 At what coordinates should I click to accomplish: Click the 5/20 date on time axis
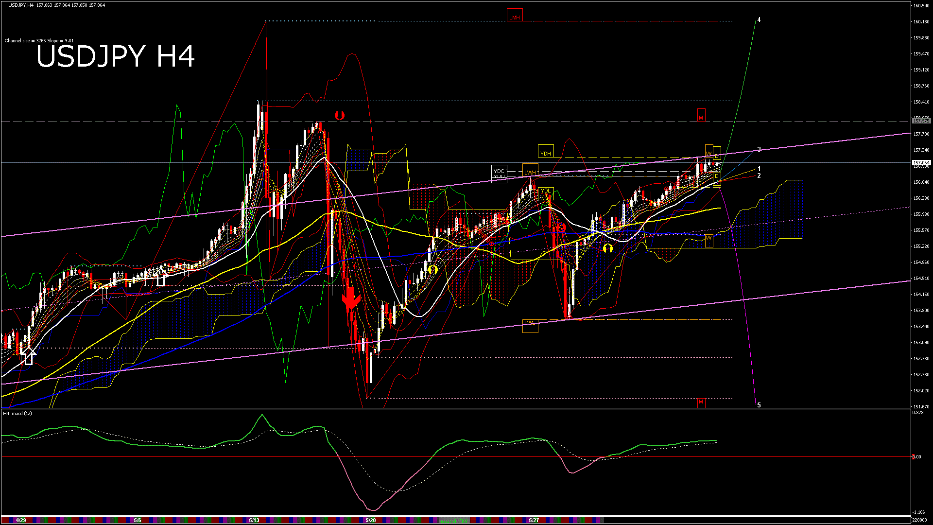point(371,520)
